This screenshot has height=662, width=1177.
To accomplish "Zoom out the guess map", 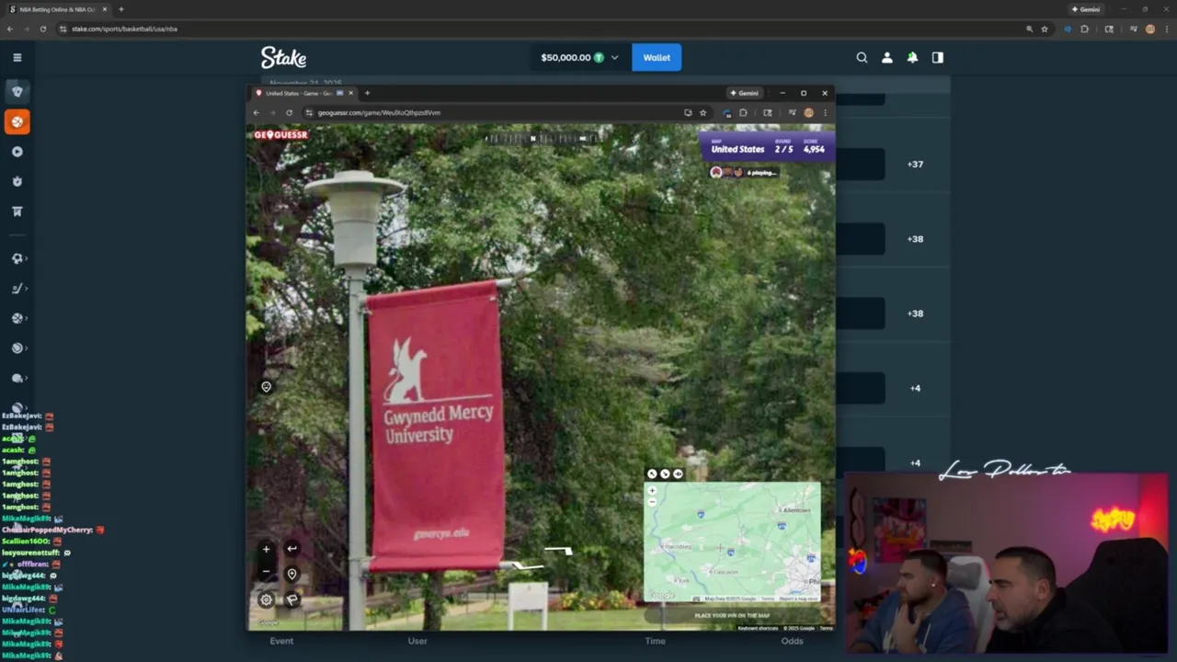I will coord(653,502).
